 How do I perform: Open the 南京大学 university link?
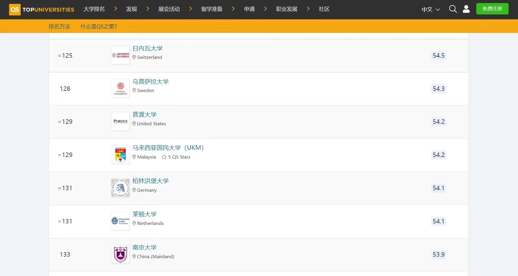144,247
